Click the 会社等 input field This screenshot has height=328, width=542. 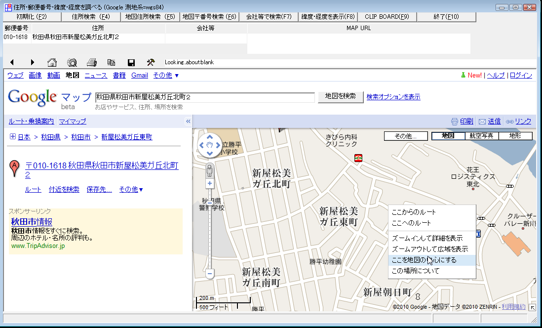click(206, 38)
